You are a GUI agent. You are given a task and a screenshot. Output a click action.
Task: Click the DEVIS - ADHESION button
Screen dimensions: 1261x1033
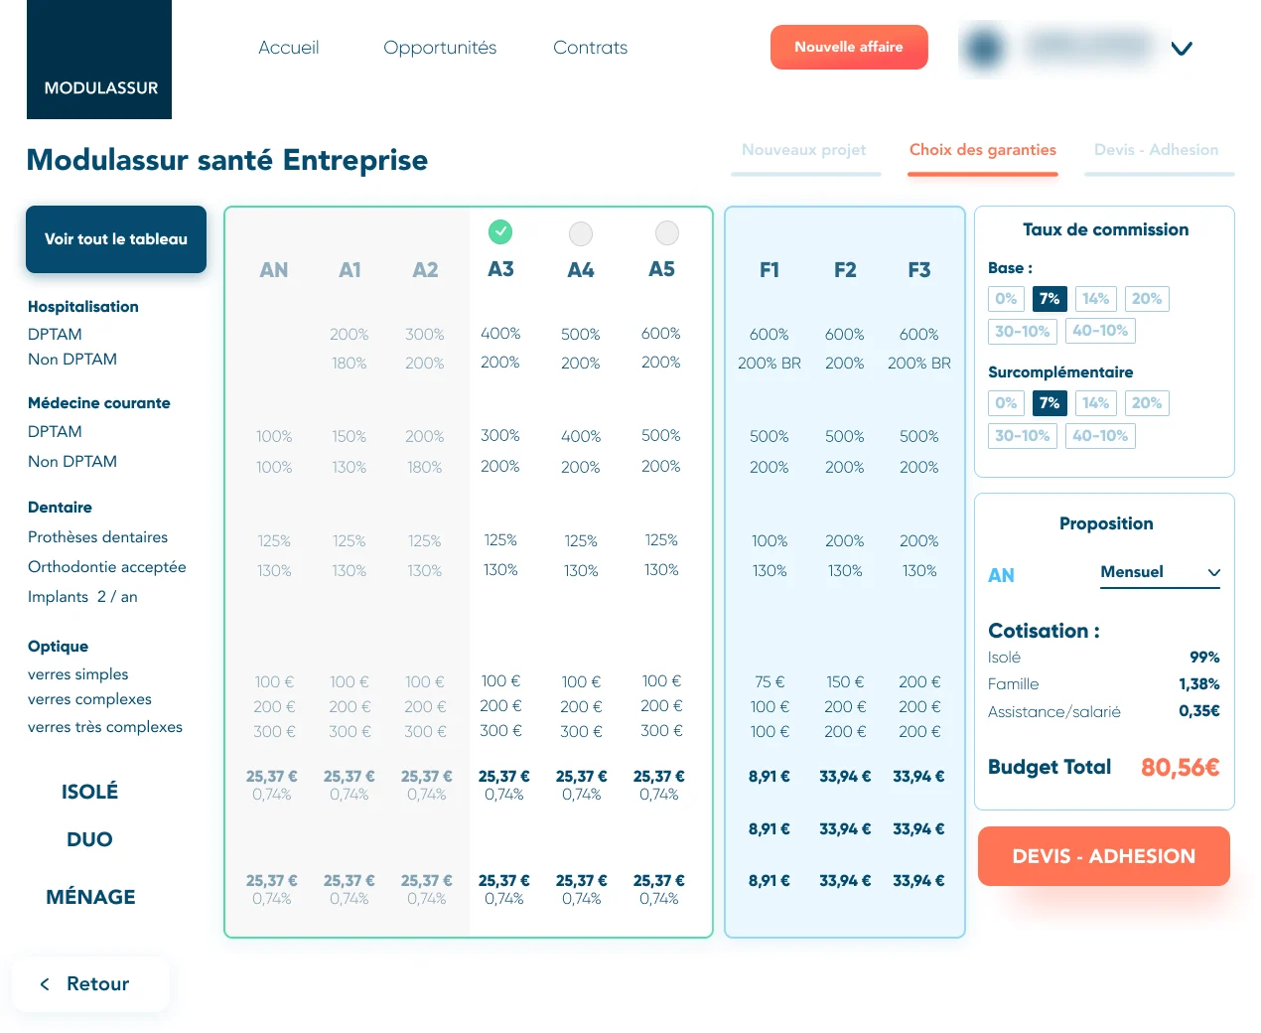1104,856
